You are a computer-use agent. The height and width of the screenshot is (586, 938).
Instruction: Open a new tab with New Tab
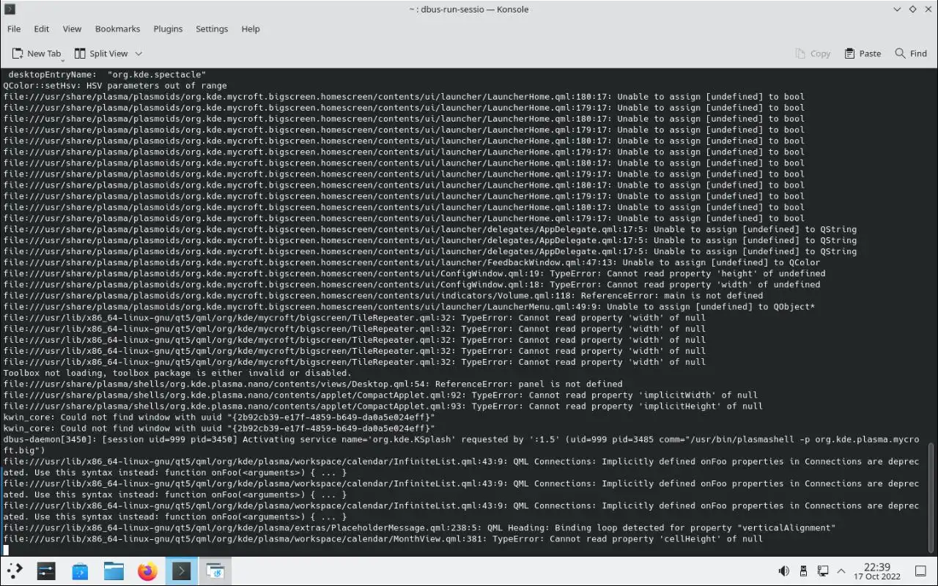pos(36,53)
